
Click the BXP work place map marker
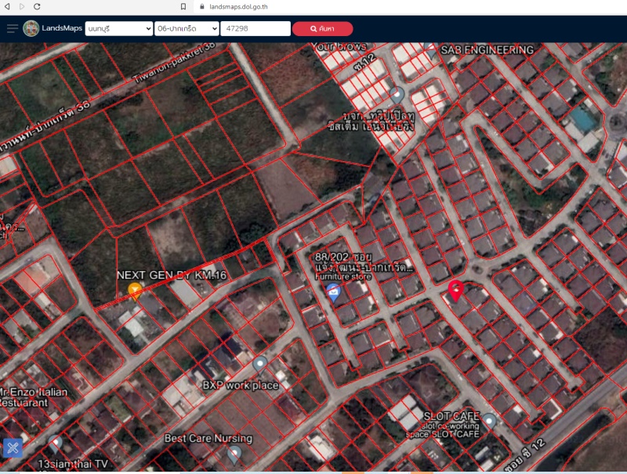click(x=259, y=364)
